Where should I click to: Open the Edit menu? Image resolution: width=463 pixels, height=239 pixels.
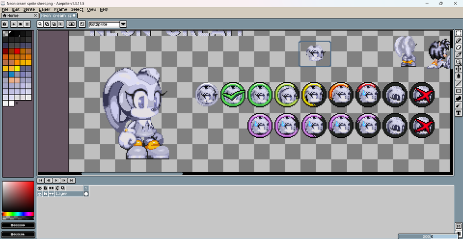(x=16, y=9)
